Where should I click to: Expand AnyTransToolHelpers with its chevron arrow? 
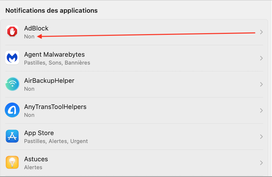261,111
